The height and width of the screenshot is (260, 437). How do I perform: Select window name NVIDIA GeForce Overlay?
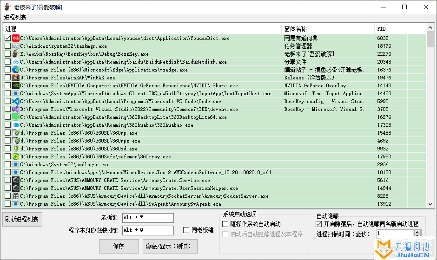315,85
